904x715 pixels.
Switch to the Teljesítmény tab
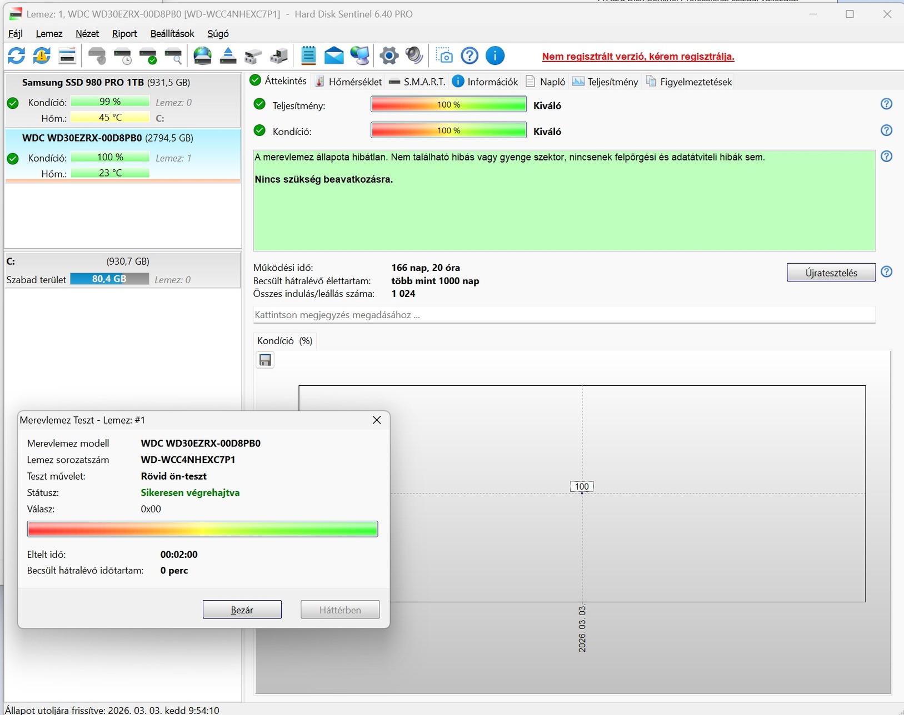pos(605,82)
